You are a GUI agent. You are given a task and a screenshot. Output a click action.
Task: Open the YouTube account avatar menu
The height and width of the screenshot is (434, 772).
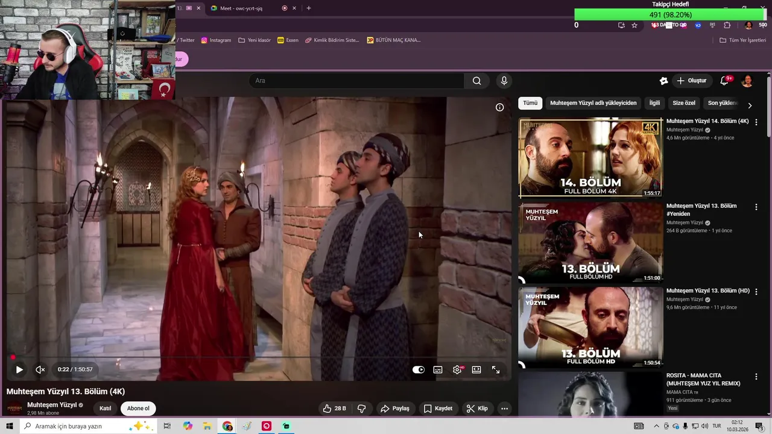[x=747, y=81]
